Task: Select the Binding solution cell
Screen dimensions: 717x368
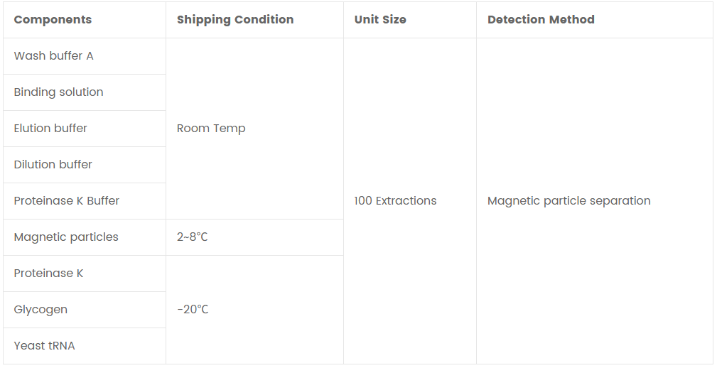Action: pos(58,92)
